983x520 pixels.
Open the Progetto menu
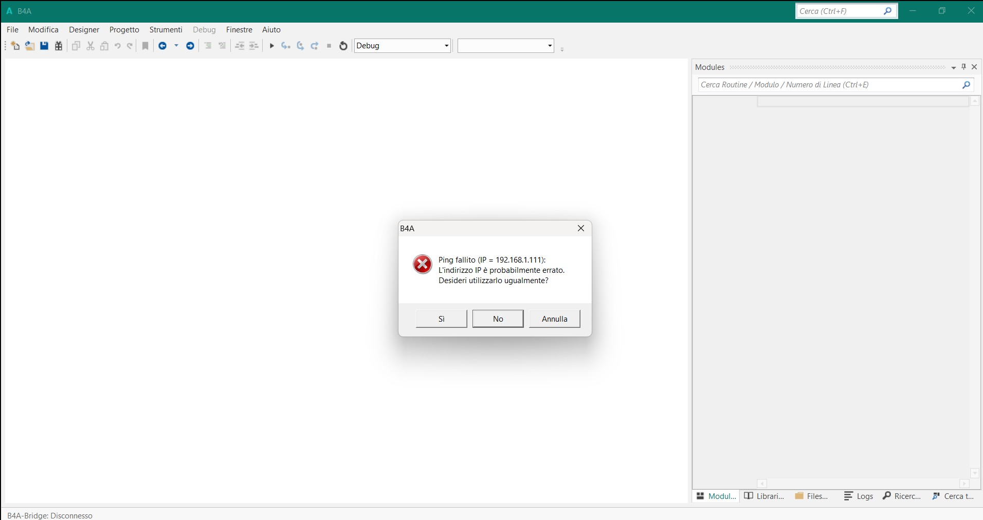pyautogui.click(x=124, y=30)
